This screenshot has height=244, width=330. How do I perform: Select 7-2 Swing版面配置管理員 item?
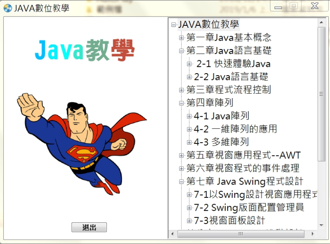pyautogui.click(x=249, y=207)
